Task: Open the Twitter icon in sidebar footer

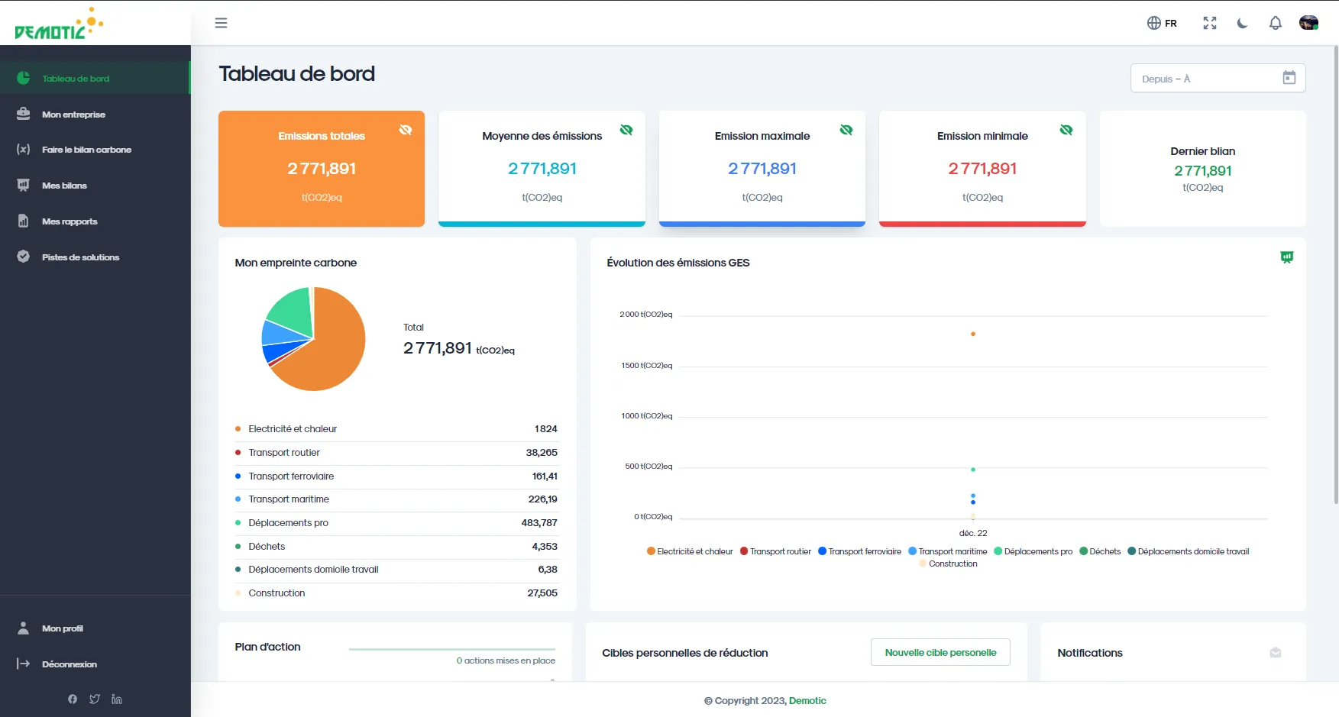Action: point(95,699)
